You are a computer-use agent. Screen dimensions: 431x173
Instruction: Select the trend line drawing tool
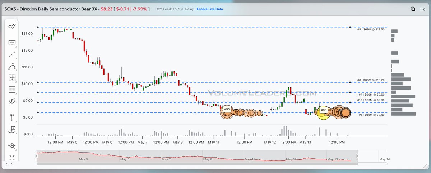[x=12, y=54]
